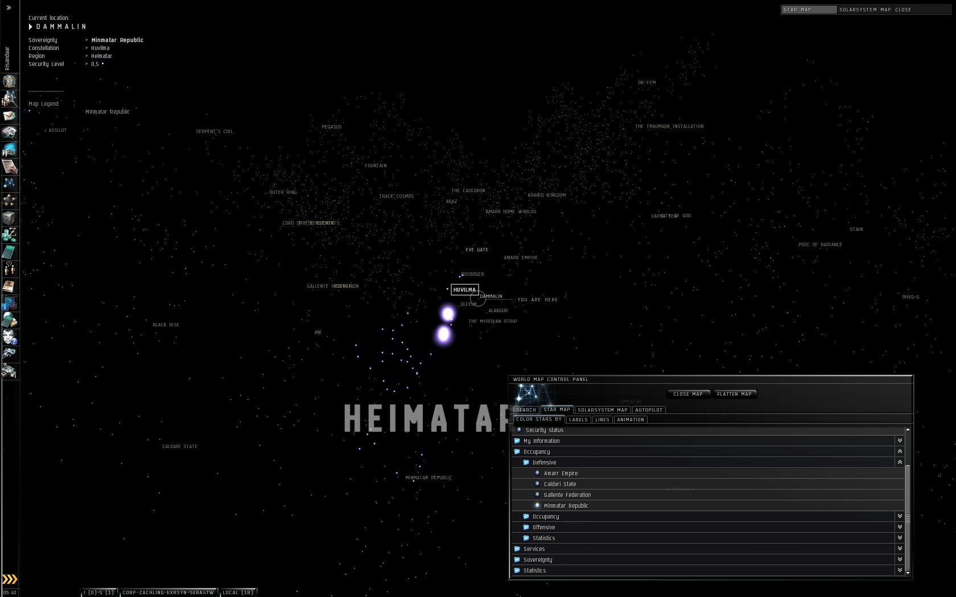956x597 pixels.
Task: Click the bottom-most sidebar icon
Action: tap(9, 371)
